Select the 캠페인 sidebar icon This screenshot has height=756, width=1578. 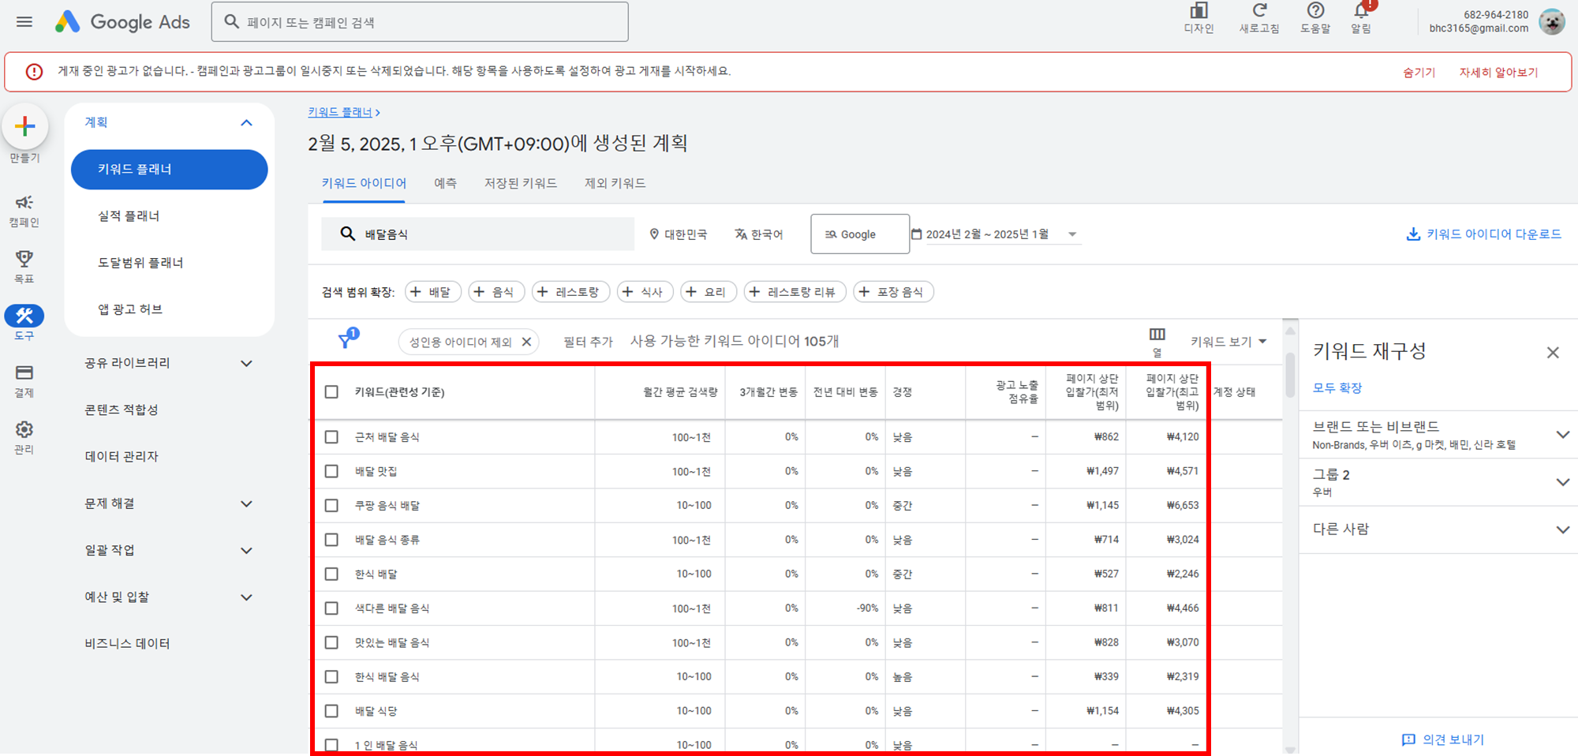click(24, 204)
